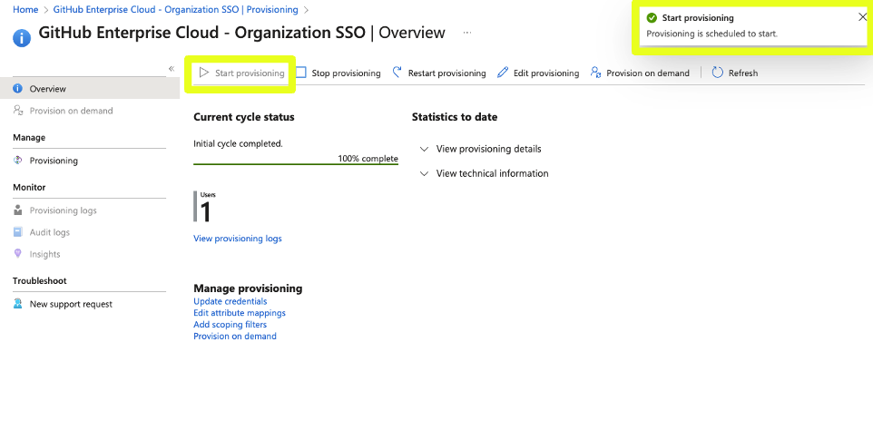Click the blue info icon beside page title
The image size is (873, 440).
click(22, 38)
